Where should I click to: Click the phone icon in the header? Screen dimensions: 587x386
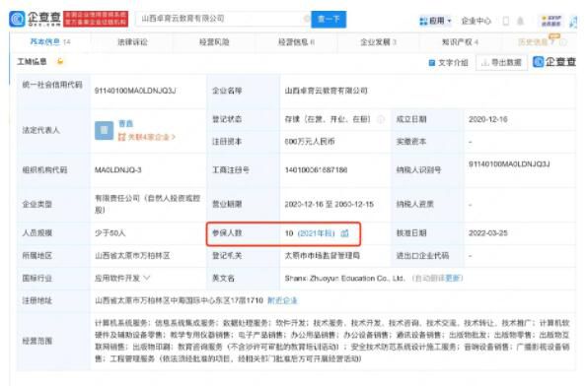click(x=506, y=21)
